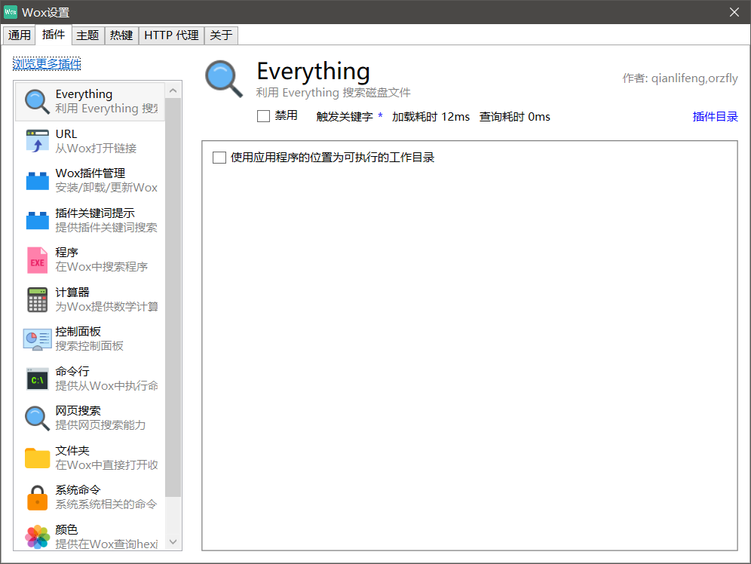Click the plugin list scroll up arrow

click(173, 90)
